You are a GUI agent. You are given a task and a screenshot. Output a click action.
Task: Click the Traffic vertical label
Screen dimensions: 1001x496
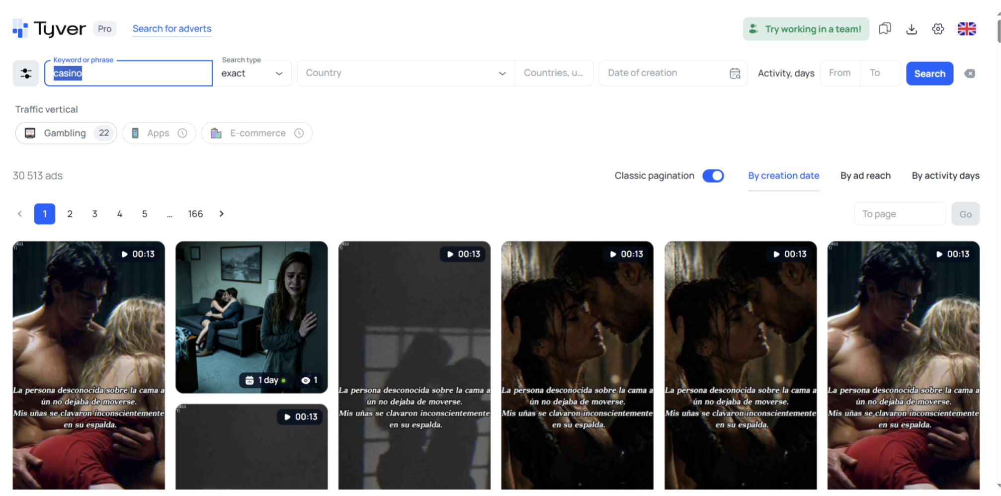pos(47,109)
